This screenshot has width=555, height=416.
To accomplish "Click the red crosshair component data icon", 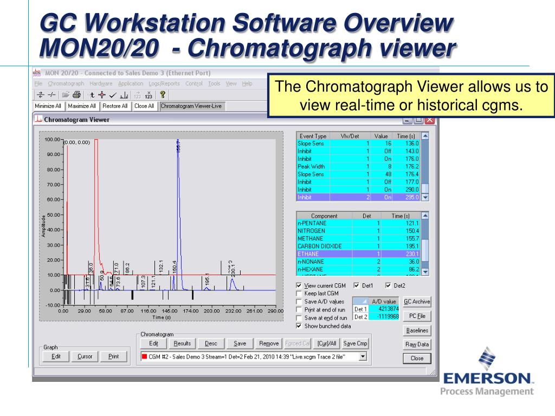I will point(102,95).
